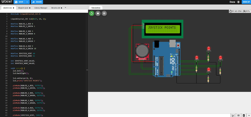Click the lcd.init() code line
The image size is (251, 117).
coord(18,71)
